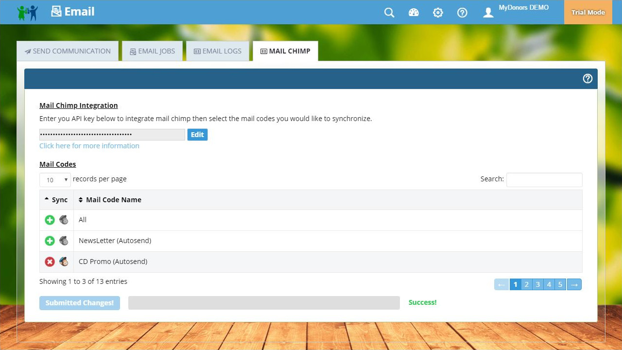Click the Mail Codes heading
Image resolution: width=622 pixels, height=350 pixels.
(x=58, y=164)
